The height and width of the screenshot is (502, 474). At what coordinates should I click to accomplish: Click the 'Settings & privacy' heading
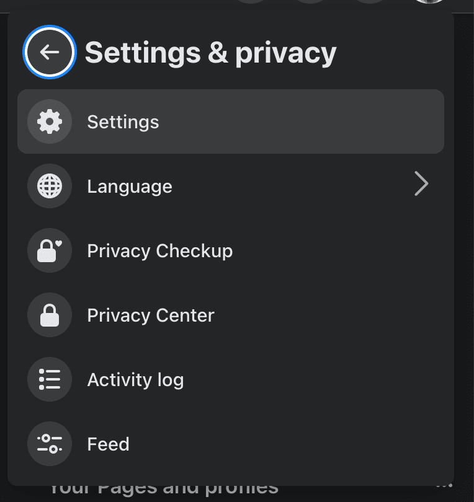click(210, 53)
